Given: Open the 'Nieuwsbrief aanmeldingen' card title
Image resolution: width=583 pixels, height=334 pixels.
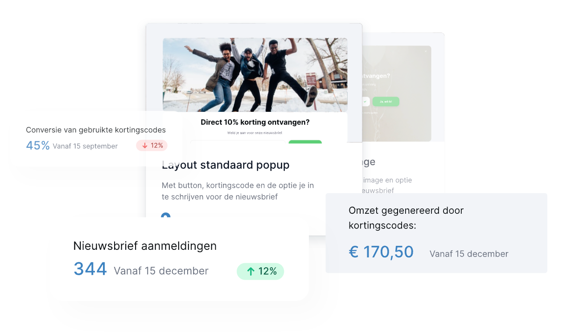Looking at the screenshot, I should (145, 246).
